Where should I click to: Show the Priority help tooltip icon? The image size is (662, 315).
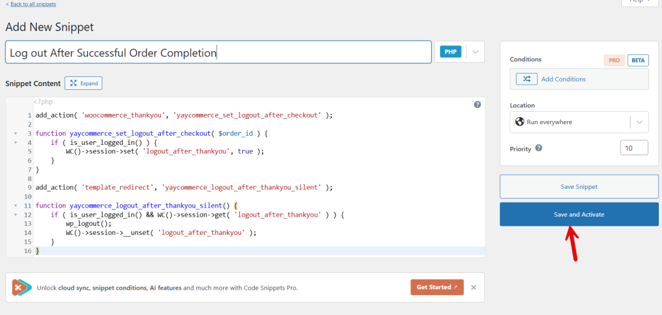(539, 148)
